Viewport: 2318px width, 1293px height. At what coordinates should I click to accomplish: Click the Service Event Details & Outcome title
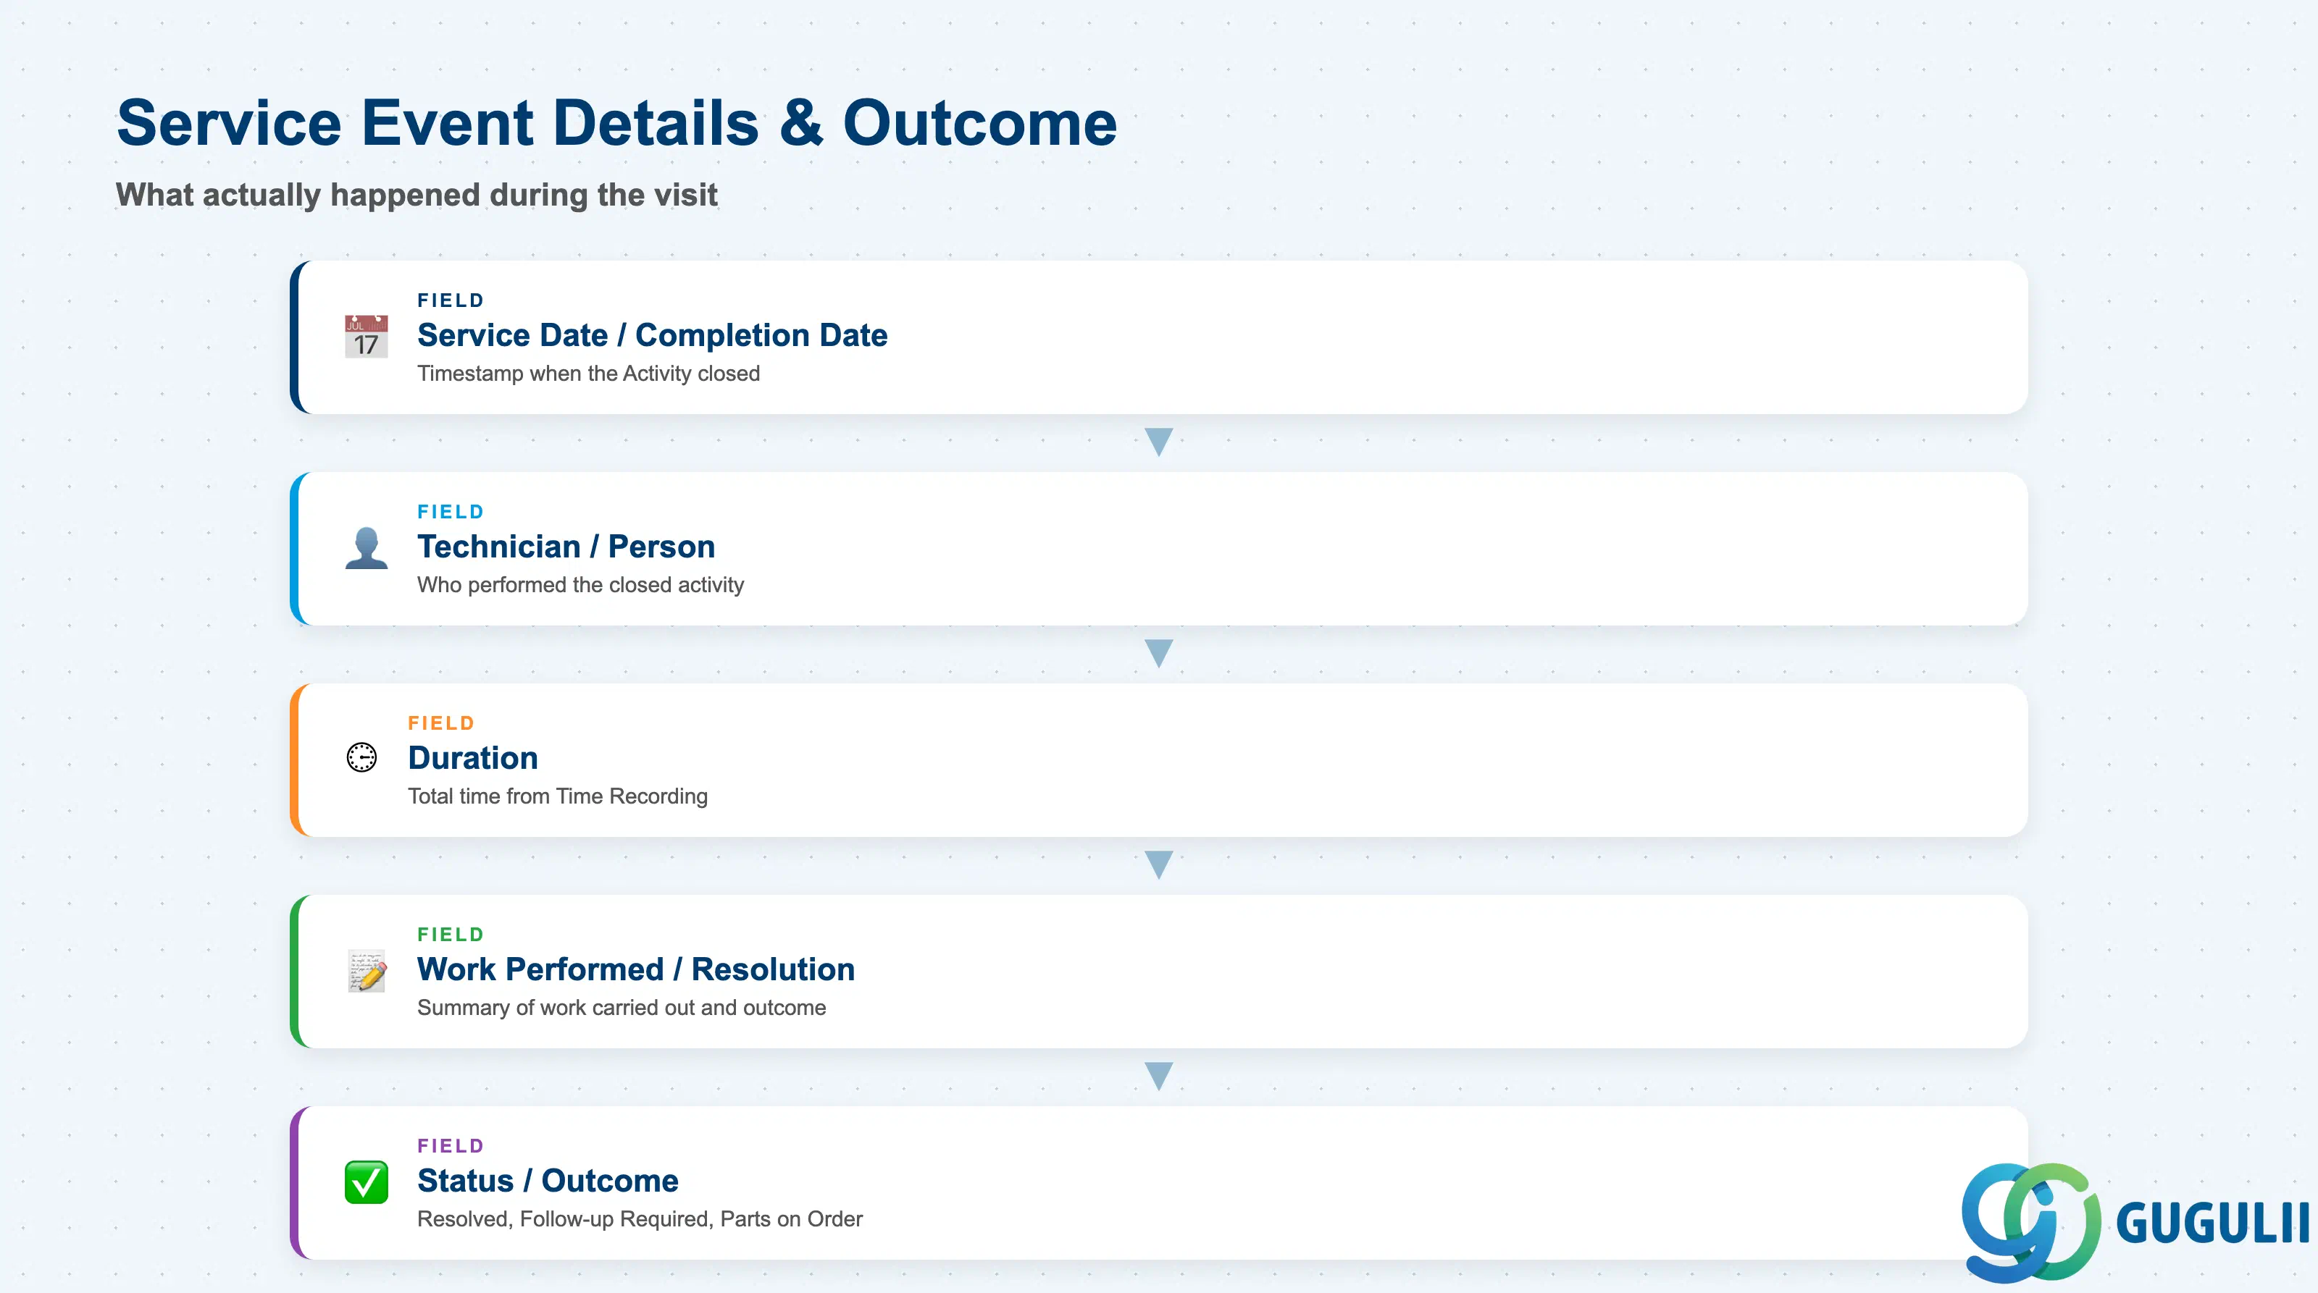point(616,122)
